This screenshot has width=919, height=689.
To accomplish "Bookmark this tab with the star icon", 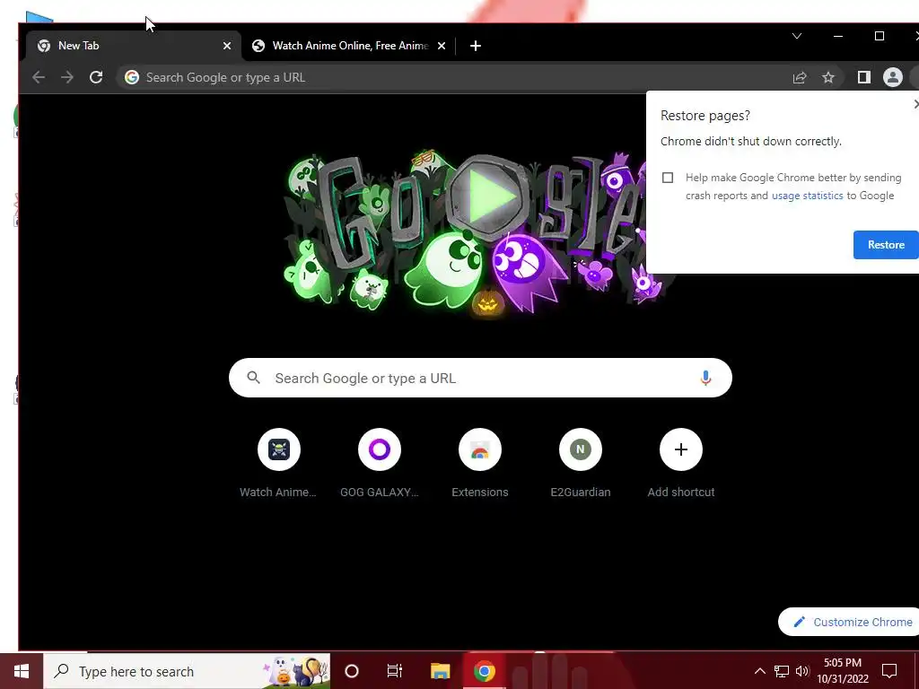I will coord(828,77).
